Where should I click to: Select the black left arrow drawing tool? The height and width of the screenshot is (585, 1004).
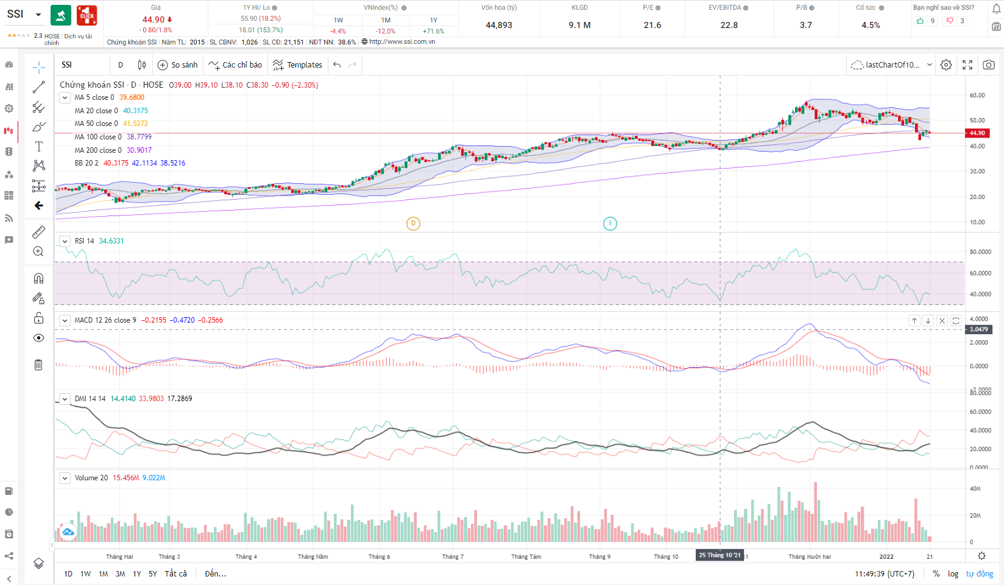tap(38, 206)
